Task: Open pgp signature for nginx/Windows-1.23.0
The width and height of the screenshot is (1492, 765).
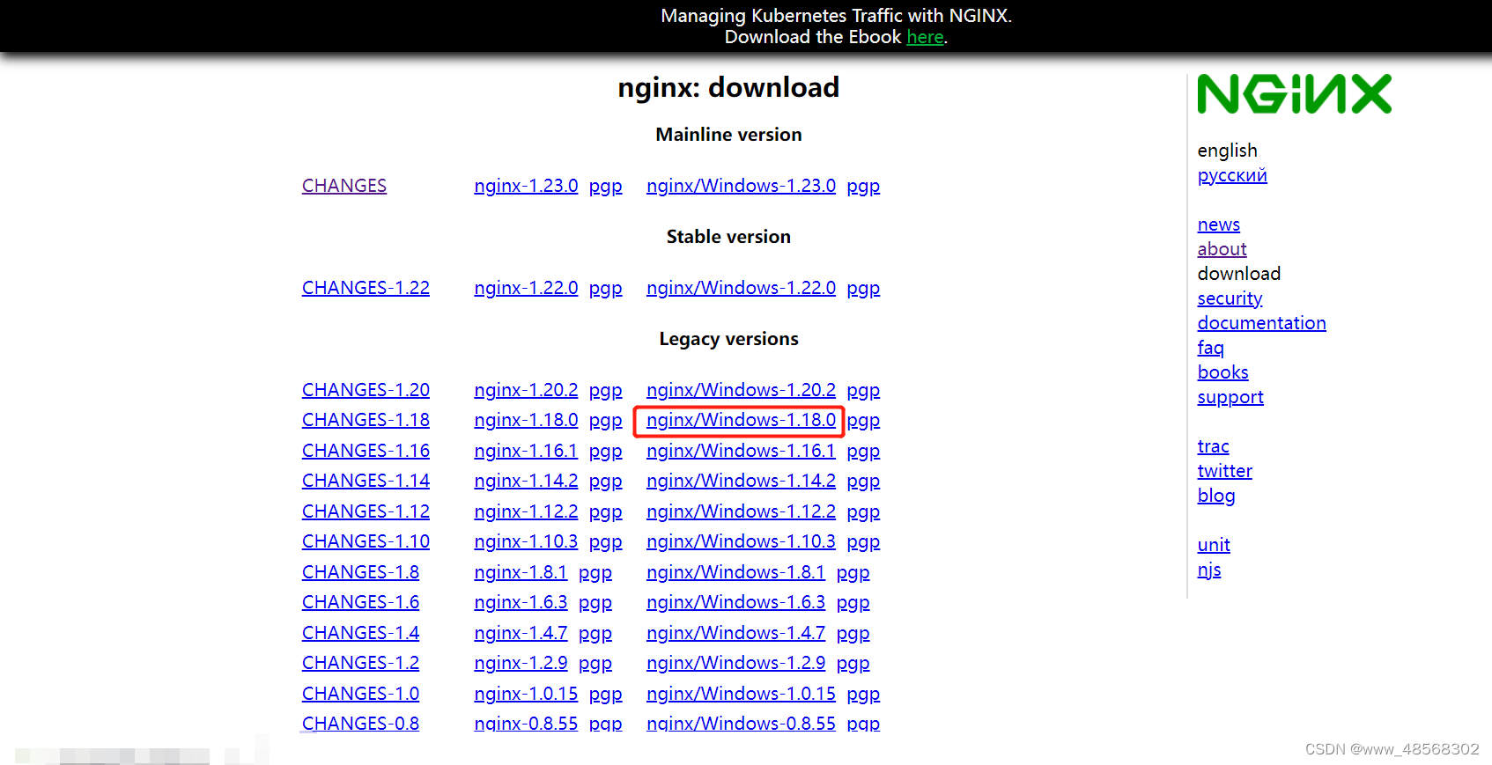Action: pyautogui.click(x=863, y=187)
